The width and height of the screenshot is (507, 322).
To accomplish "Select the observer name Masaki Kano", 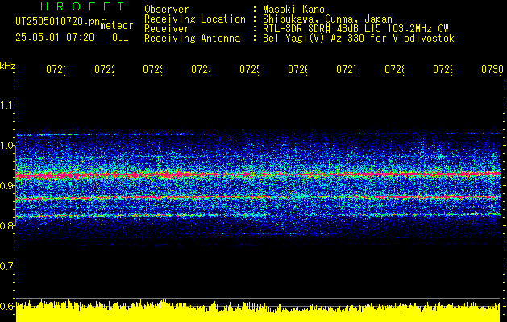I will [293, 10].
